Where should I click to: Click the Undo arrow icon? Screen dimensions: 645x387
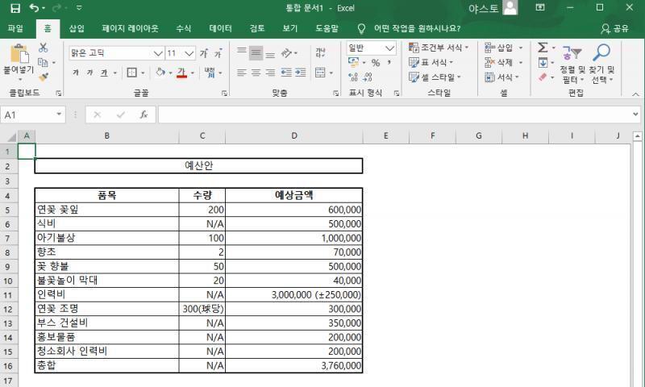pos(34,8)
